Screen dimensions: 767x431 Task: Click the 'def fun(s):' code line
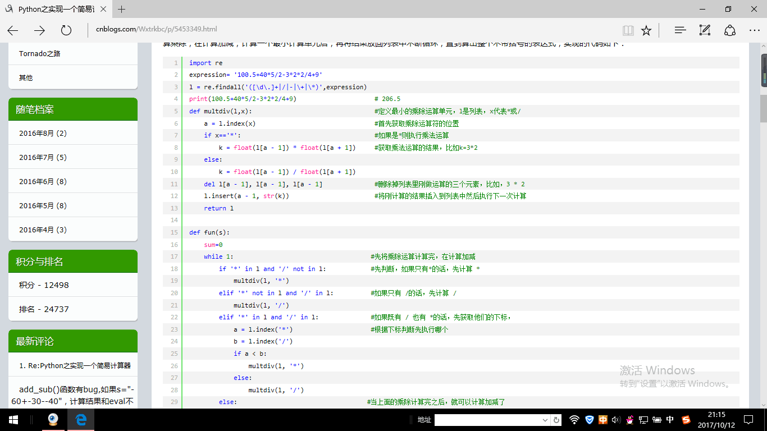click(209, 232)
